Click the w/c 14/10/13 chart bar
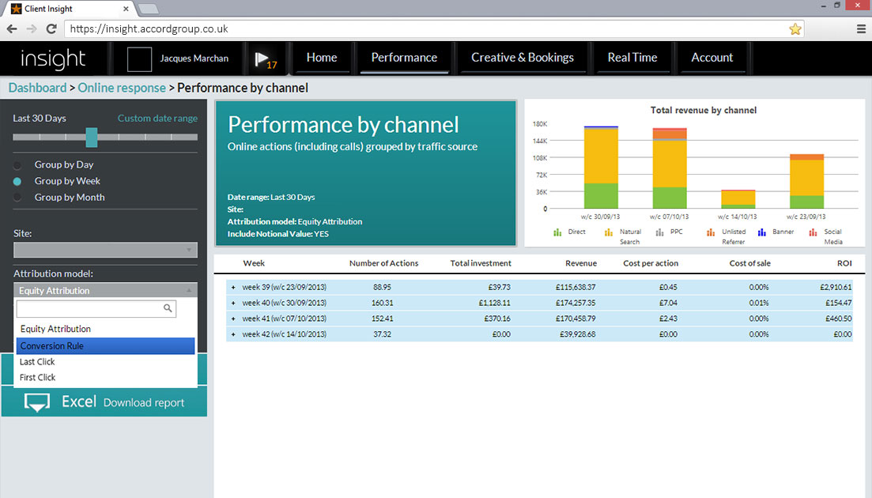The height and width of the screenshot is (498, 872). click(x=738, y=199)
